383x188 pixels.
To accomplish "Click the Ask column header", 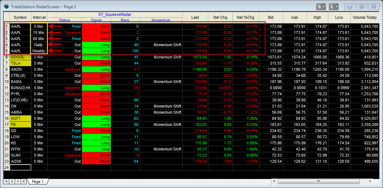I will [x=295, y=18].
